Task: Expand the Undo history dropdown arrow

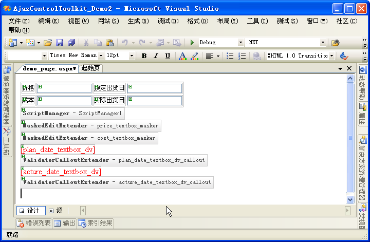Action: click(x=133, y=43)
